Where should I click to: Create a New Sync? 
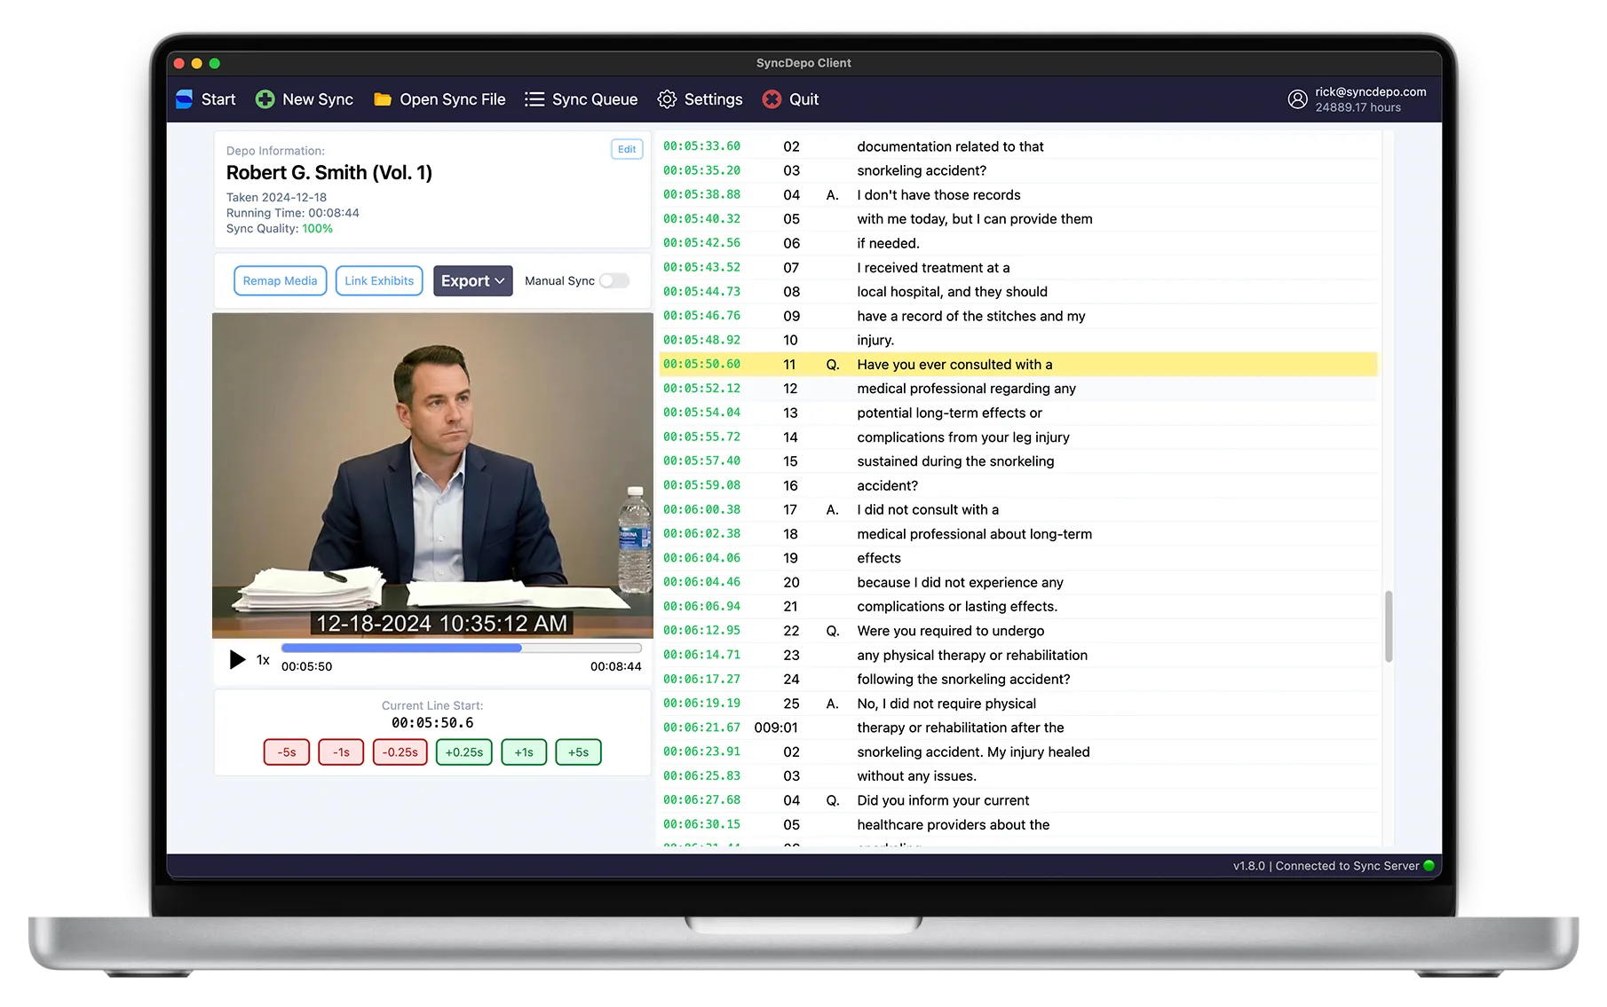click(304, 99)
